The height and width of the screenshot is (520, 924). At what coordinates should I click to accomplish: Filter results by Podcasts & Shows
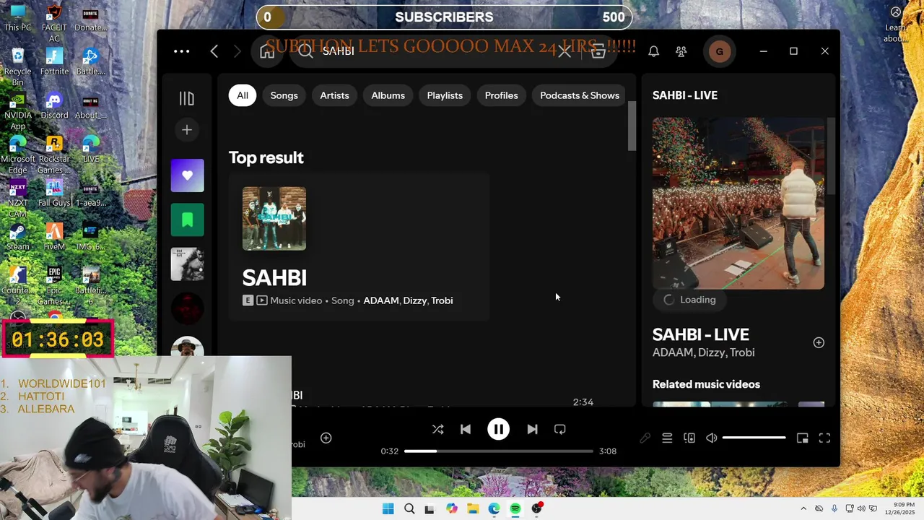(x=580, y=95)
